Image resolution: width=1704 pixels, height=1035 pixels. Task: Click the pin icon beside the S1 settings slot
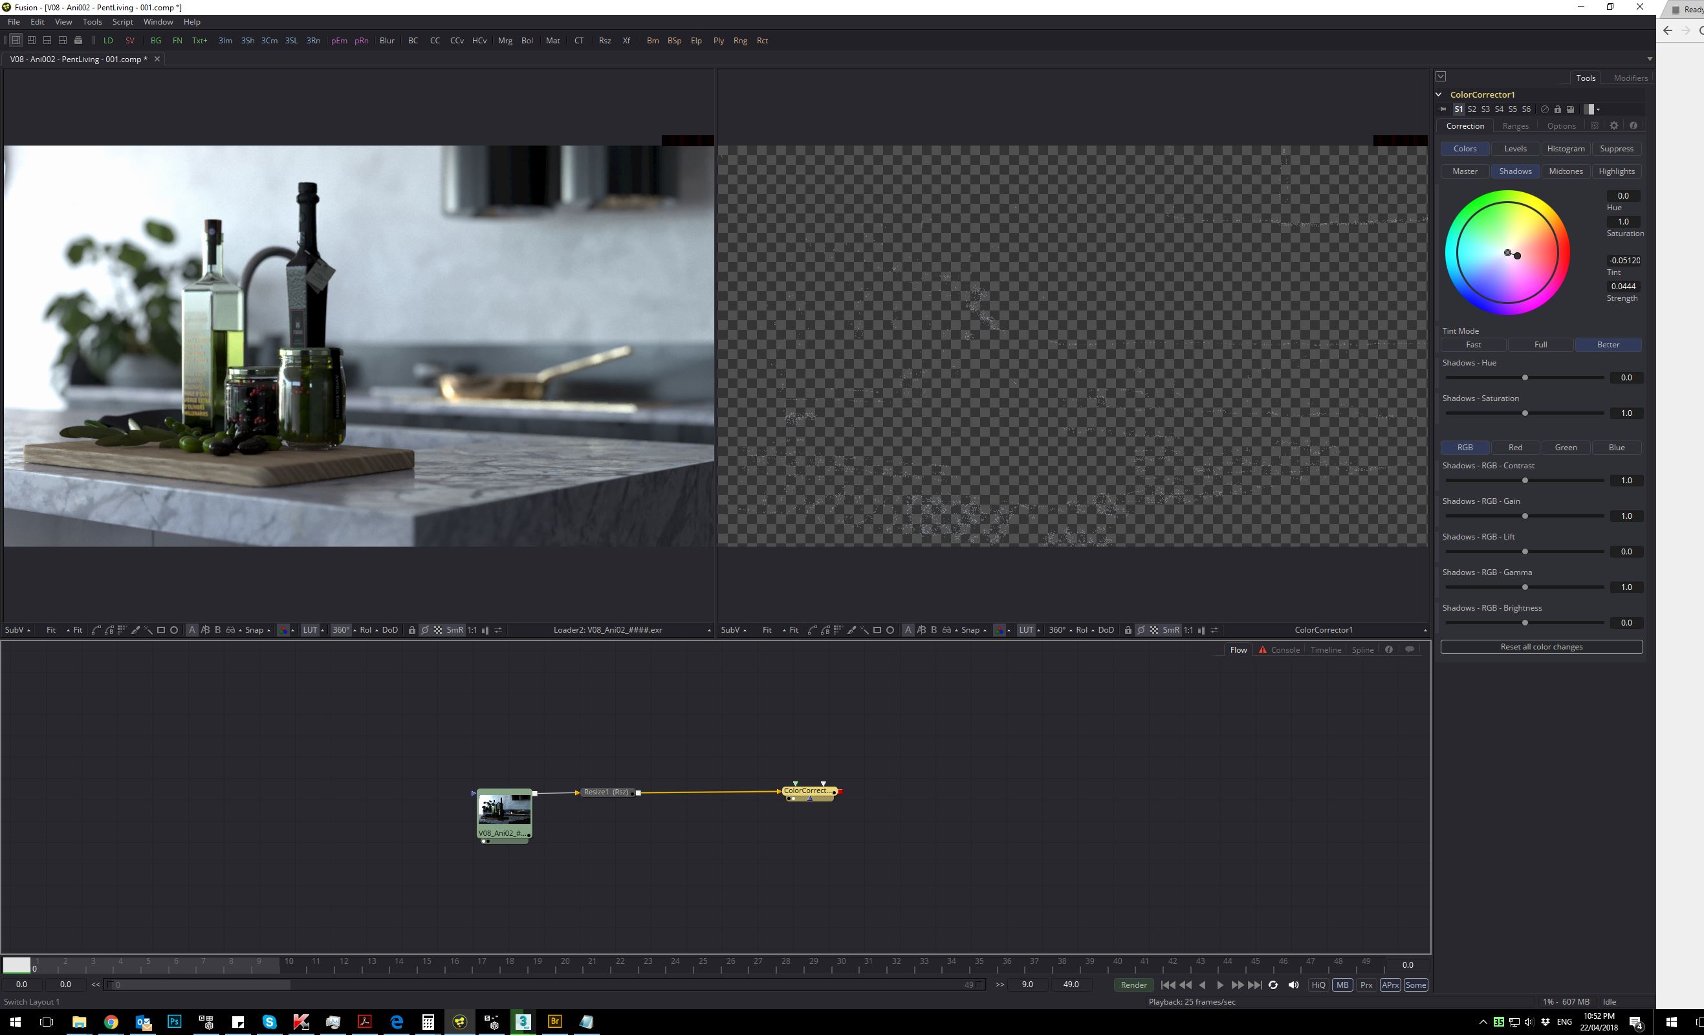pyautogui.click(x=1442, y=109)
